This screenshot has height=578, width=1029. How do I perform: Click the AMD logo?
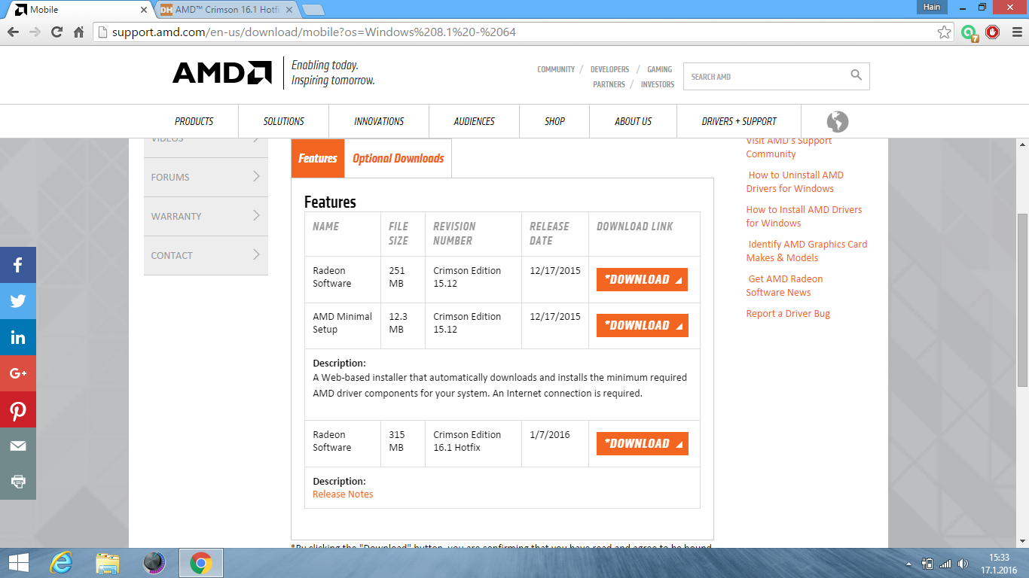tap(222, 72)
